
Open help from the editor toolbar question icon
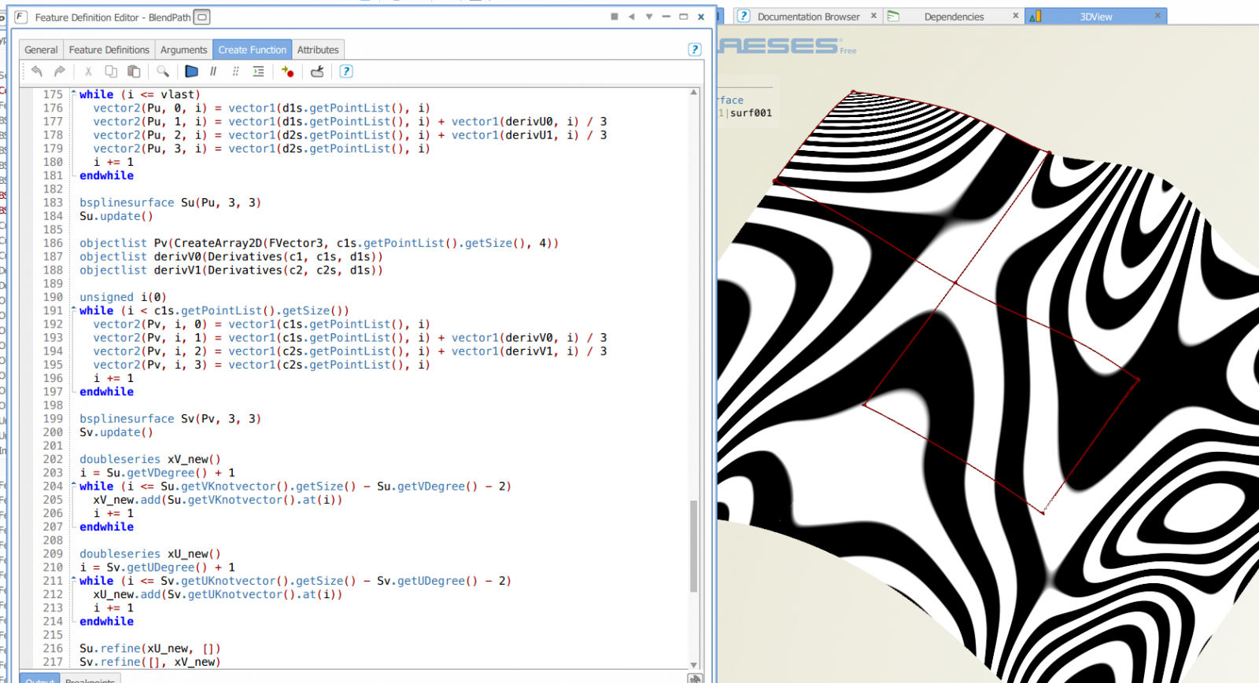pyautogui.click(x=345, y=72)
